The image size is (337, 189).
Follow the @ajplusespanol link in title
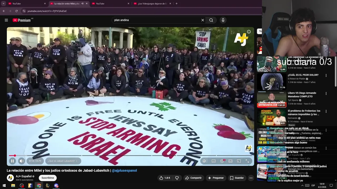(x=124, y=171)
